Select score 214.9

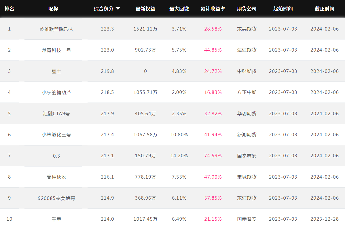click(107, 198)
